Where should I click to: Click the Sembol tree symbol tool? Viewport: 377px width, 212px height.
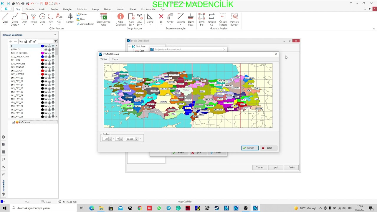(70, 18)
